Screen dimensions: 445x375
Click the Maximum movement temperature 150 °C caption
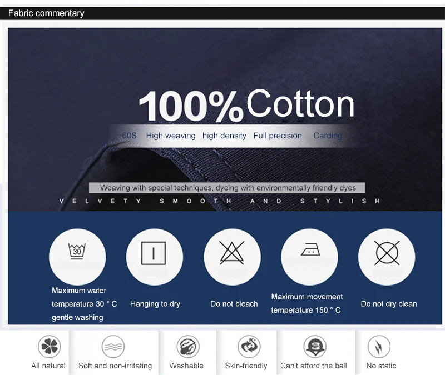307,303
